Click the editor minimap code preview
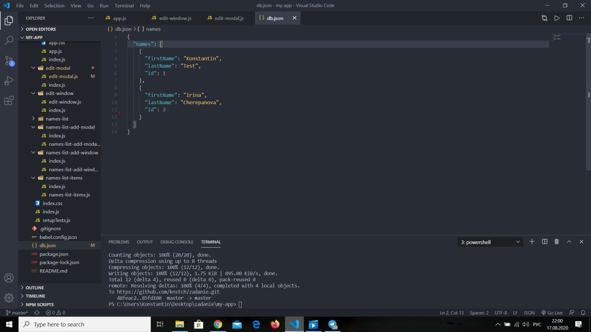The image size is (591, 332). pos(557,37)
